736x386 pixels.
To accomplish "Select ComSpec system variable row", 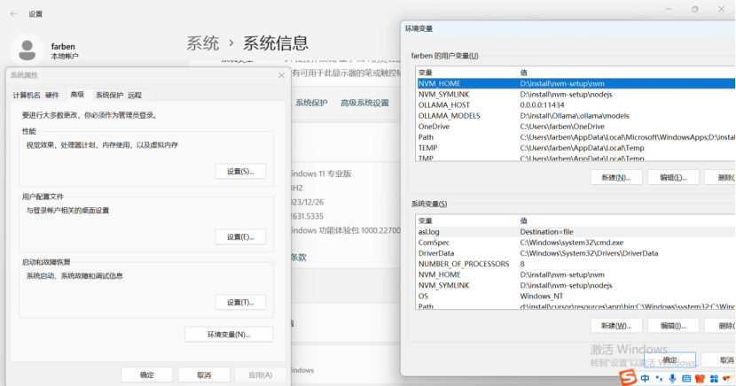I will point(575,243).
